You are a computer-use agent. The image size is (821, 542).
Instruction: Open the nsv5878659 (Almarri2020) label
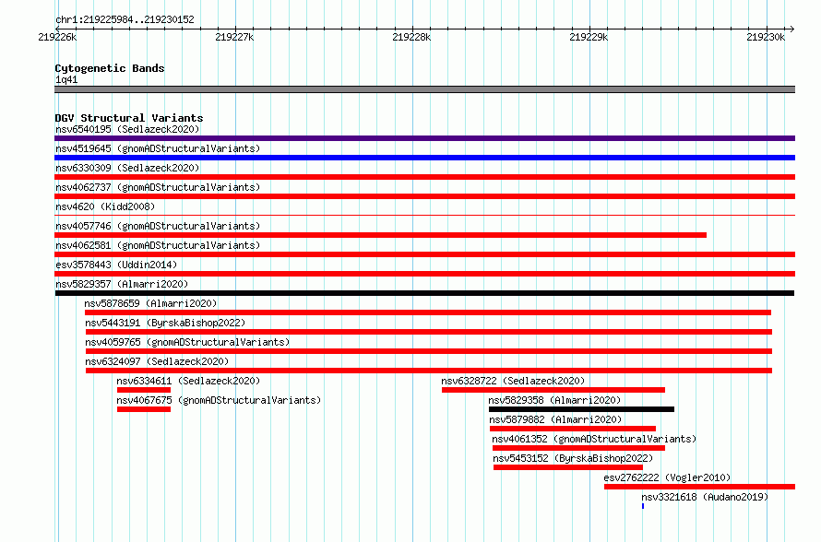click(x=150, y=303)
